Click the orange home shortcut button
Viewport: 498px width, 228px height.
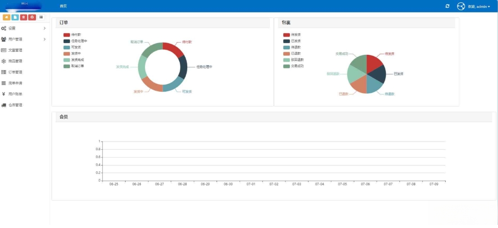pos(7,17)
